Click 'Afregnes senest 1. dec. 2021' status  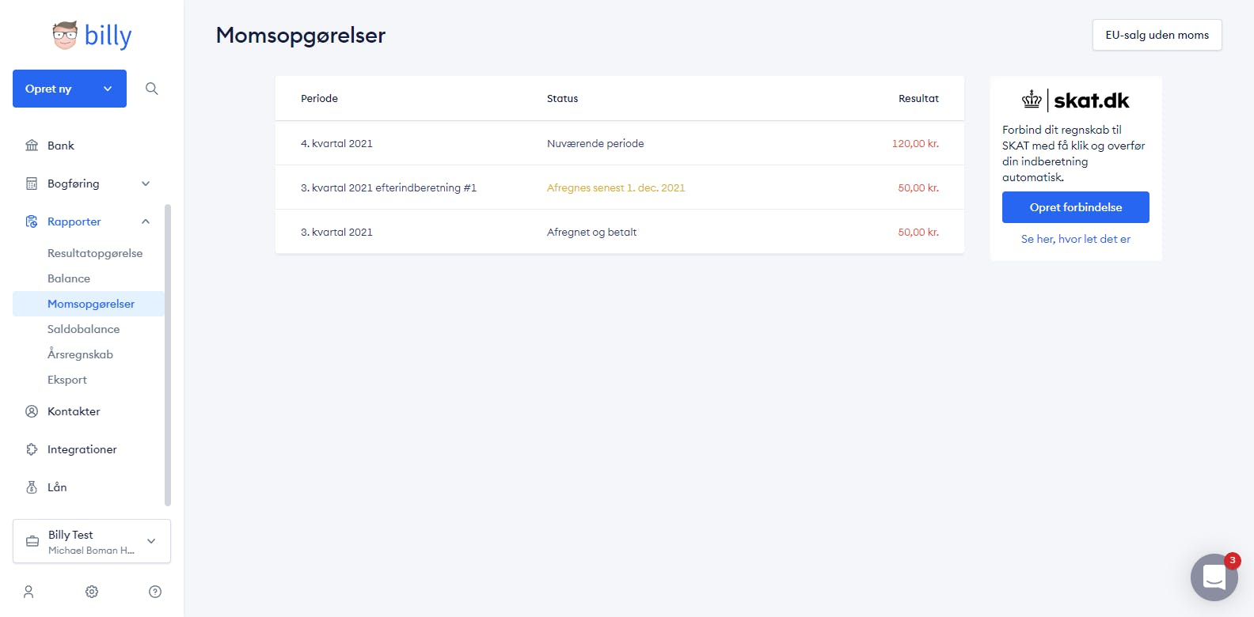coord(616,187)
